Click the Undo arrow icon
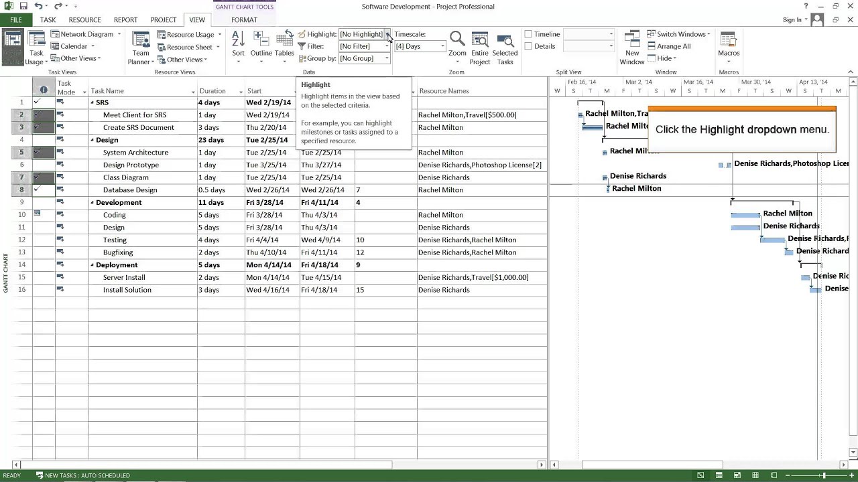 pyautogui.click(x=38, y=6)
